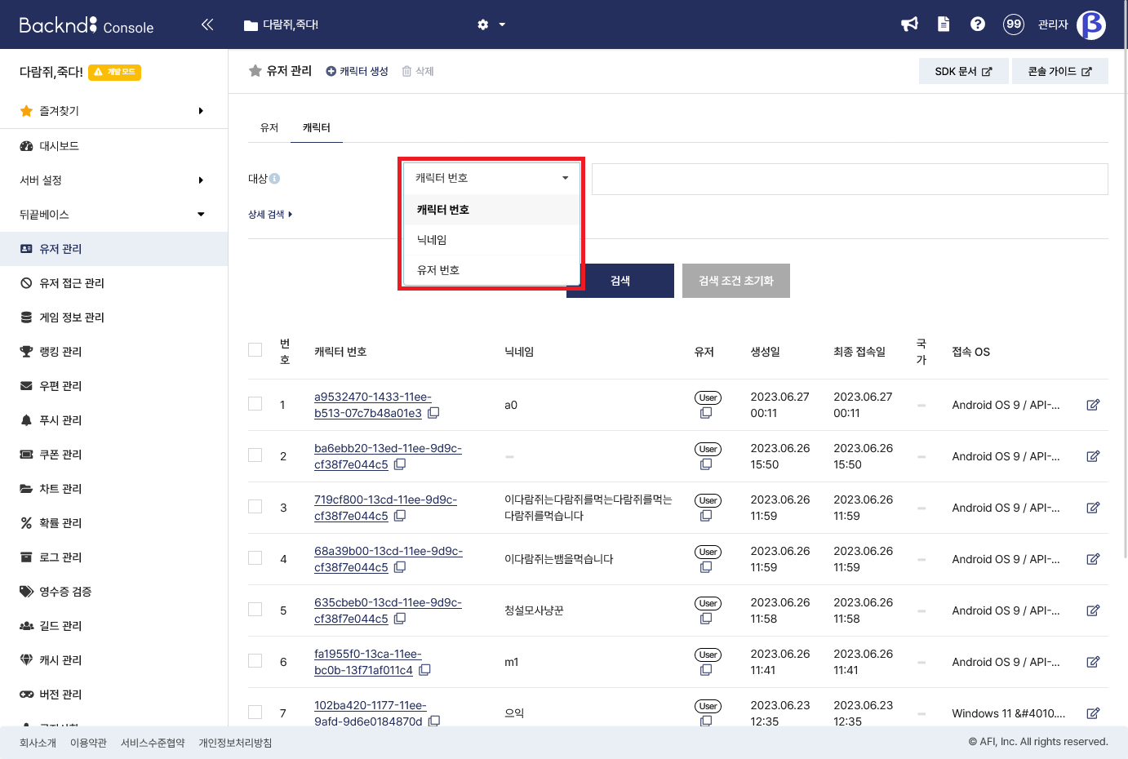The image size is (1128, 759).
Task: Edit row 6 character m1
Action: tap(1093, 662)
